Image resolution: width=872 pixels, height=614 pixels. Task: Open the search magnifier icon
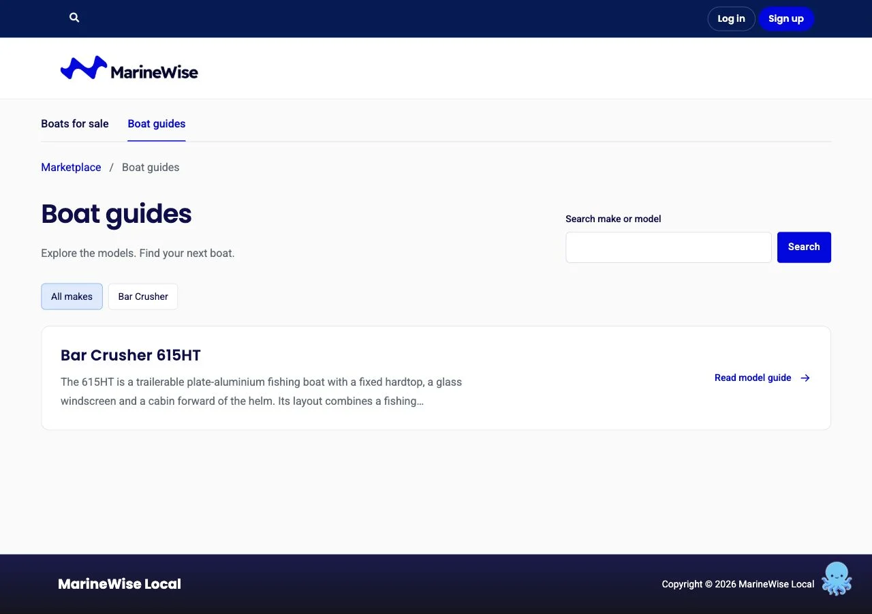pos(74,18)
